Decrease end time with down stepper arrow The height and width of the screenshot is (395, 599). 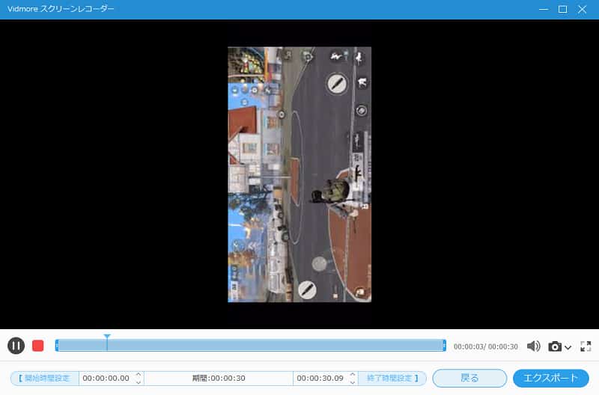coord(353,382)
